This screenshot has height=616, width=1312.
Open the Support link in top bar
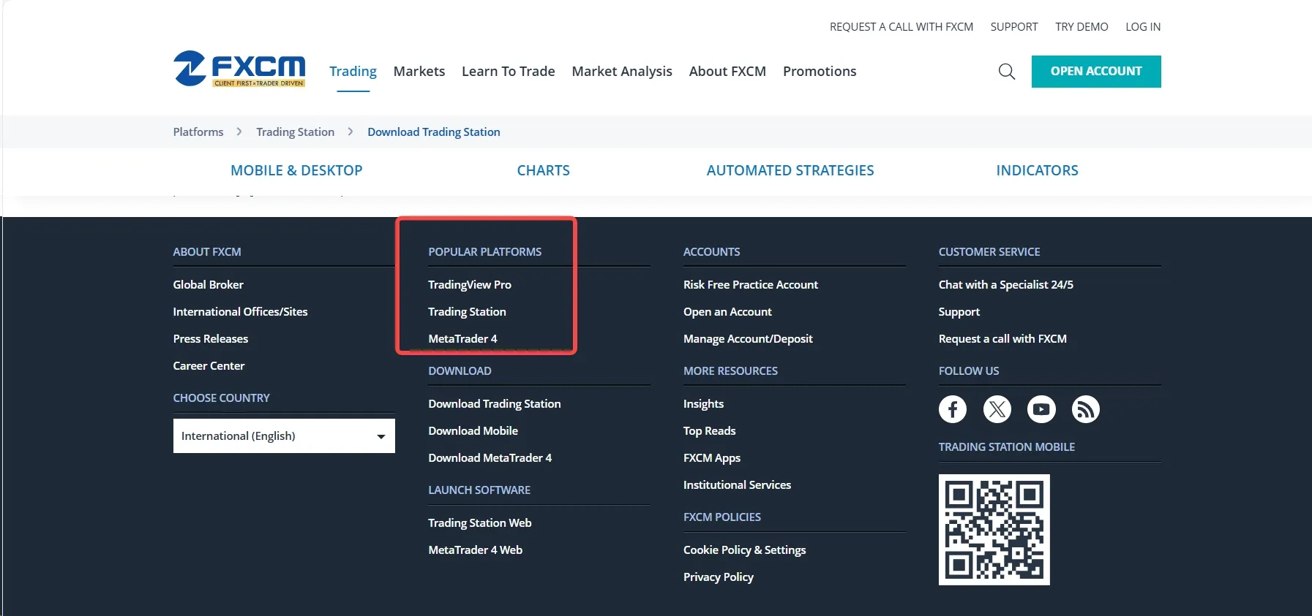(x=1014, y=27)
